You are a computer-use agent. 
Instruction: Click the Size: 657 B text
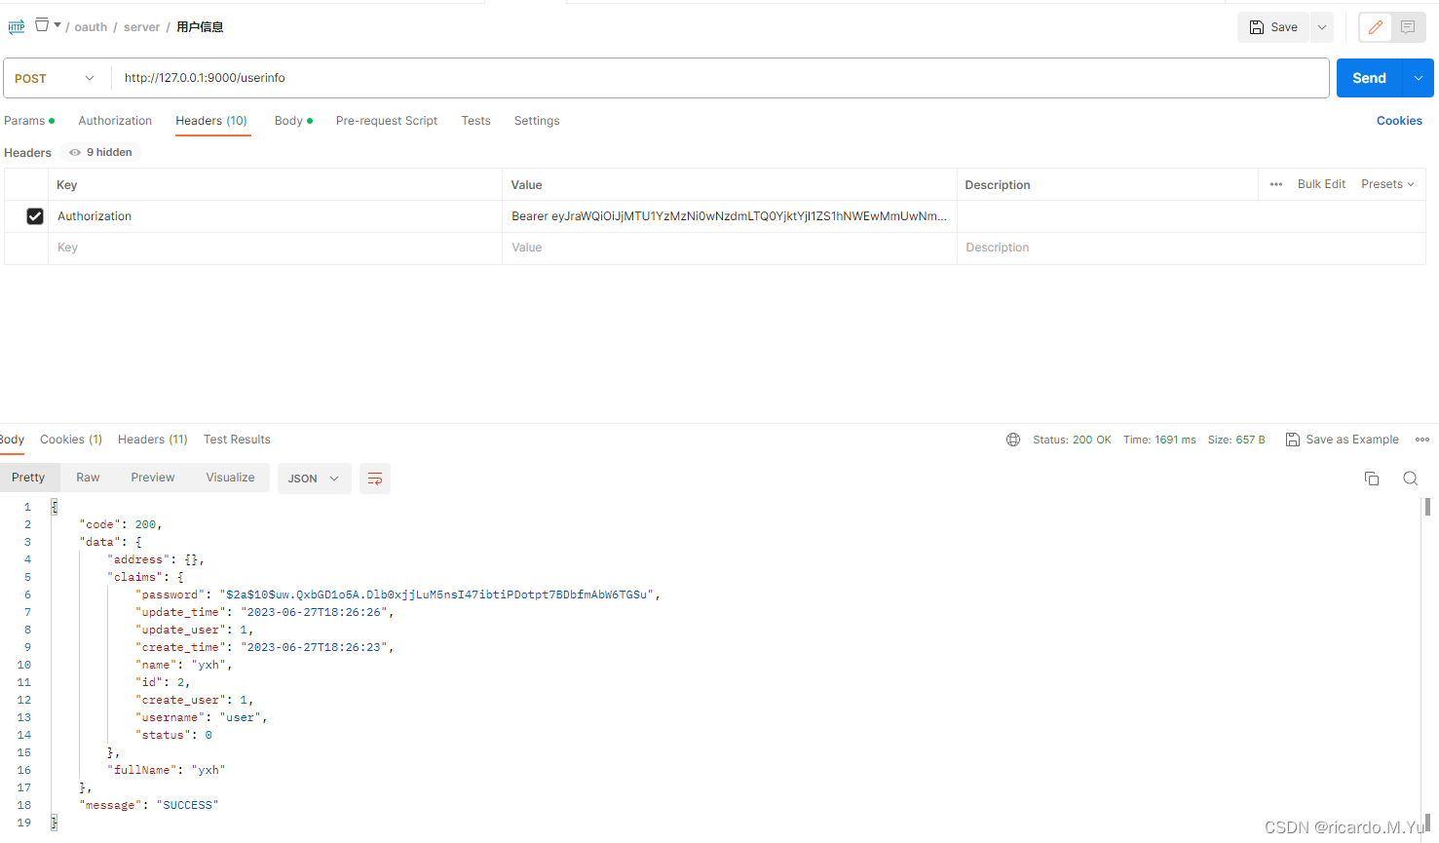[x=1236, y=440]
